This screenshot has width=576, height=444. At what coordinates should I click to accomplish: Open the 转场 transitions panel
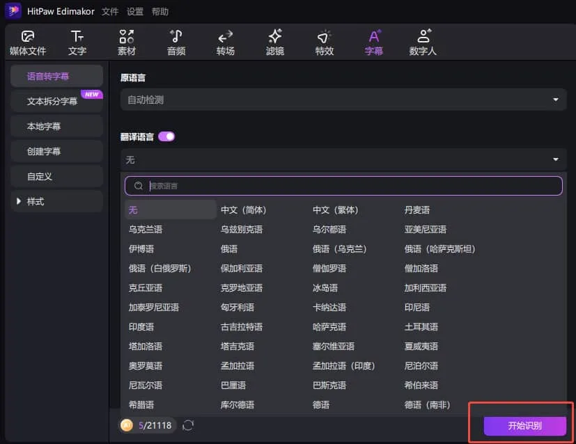tap(225, 41)
